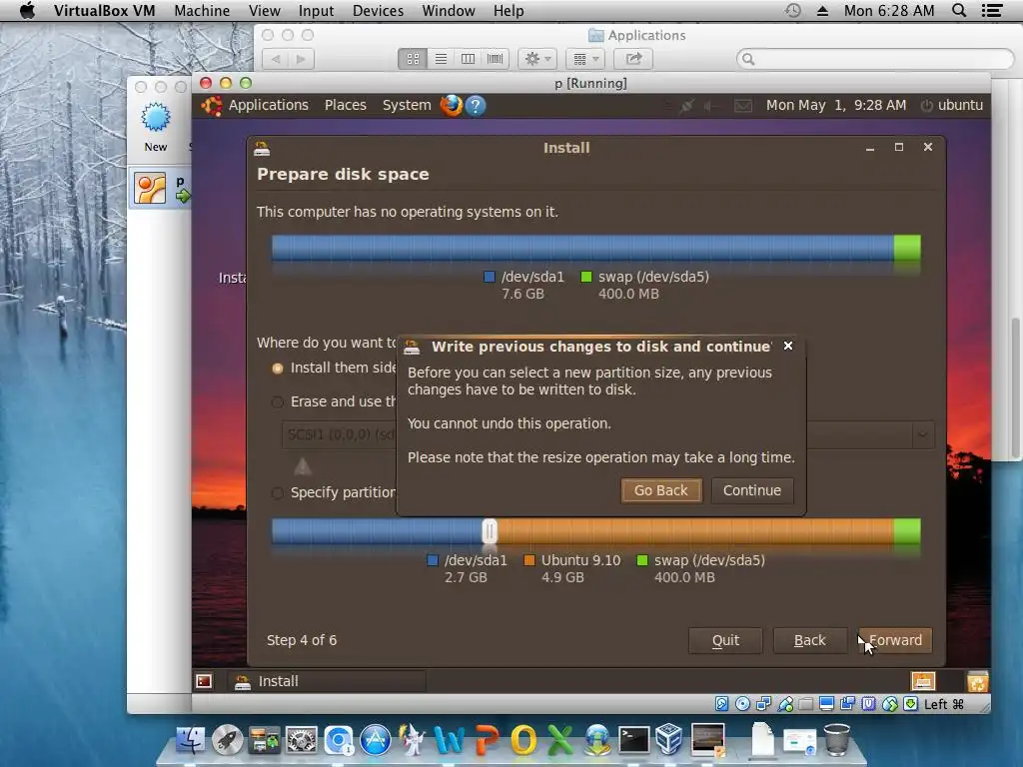Image resolution: width=1023 pixels, height=767 pixels.
Task: Open the green X spreadsheet app in Dock
Action: point(559,740)
